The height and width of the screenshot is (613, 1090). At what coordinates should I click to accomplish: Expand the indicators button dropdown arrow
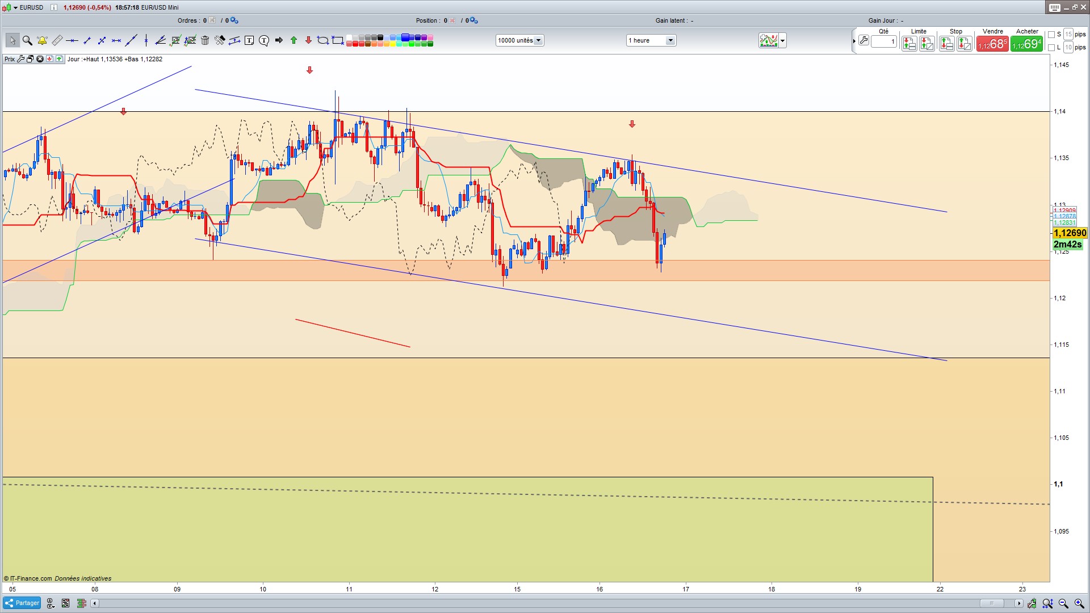coord(783,40)
